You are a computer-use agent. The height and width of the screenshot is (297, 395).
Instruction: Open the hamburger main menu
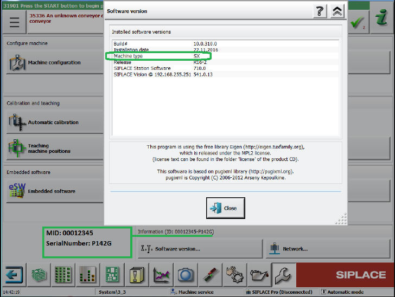point(14,22)
